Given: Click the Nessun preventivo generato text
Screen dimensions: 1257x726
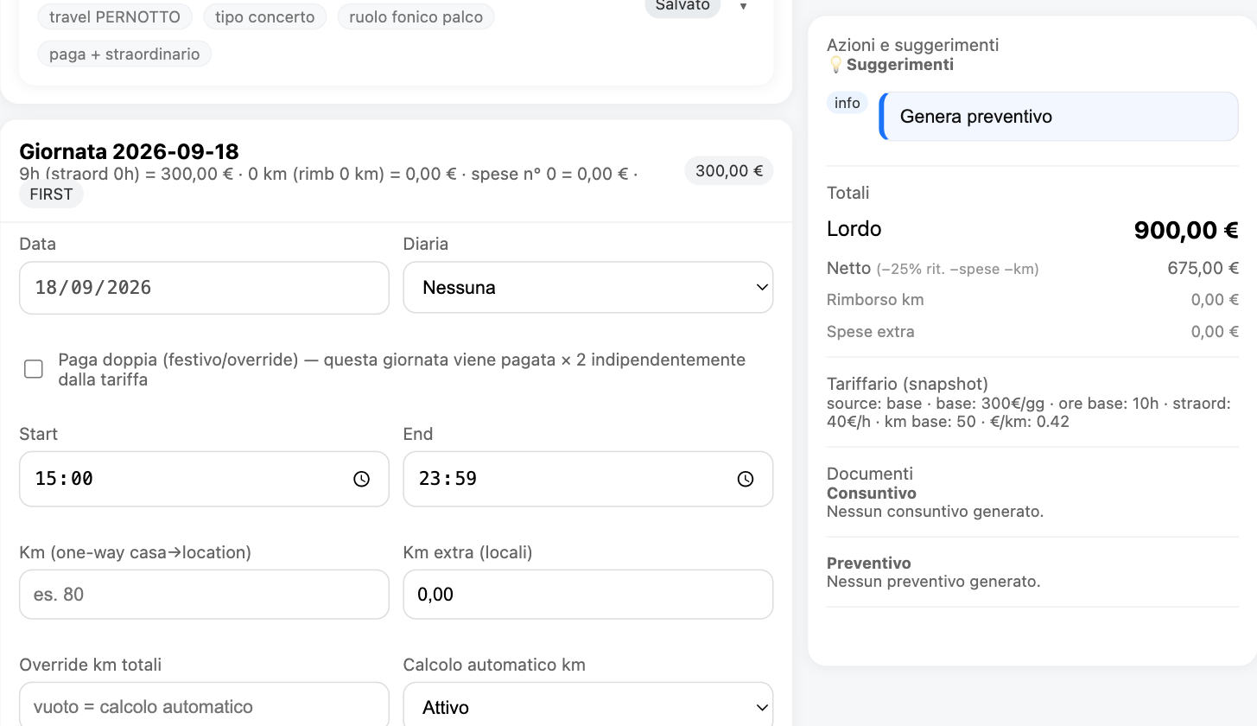Looking at the screenshot, I should pos(933,582).
